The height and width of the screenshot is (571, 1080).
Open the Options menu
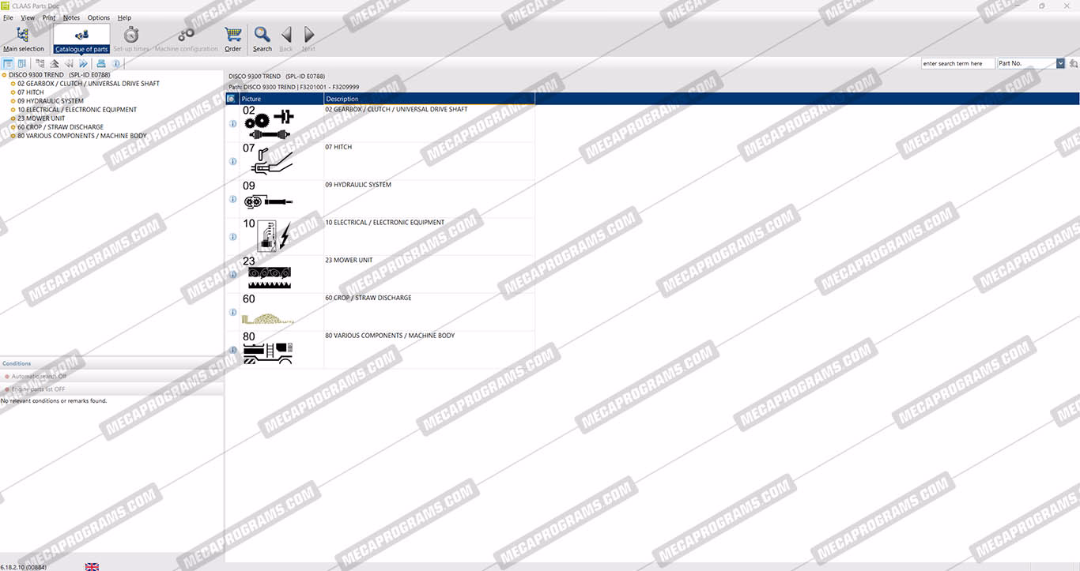click(99, 17)
